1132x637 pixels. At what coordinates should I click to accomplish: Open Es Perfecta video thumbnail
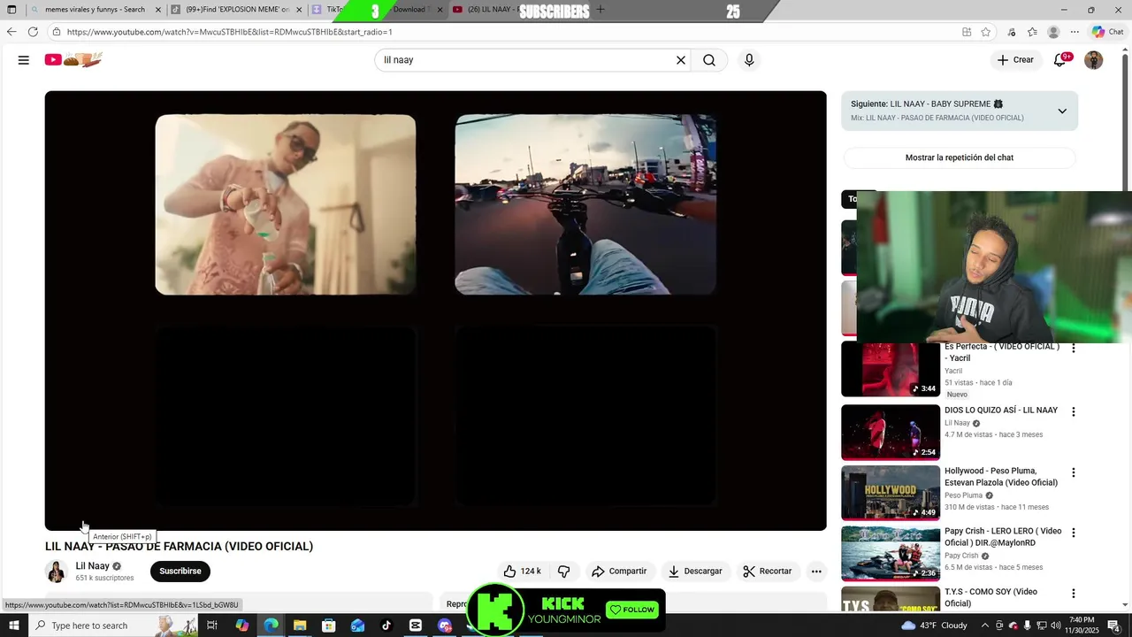(891, 369)
